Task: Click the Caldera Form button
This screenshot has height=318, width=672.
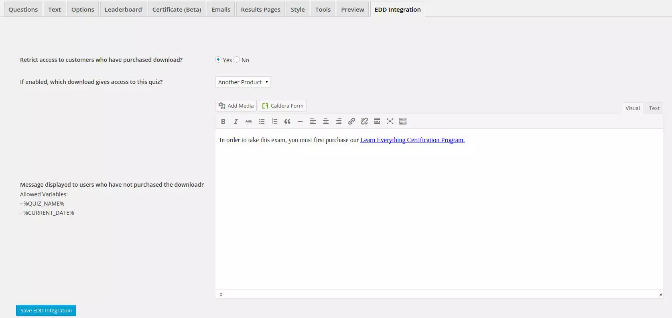Action: [x=283, y=106]
